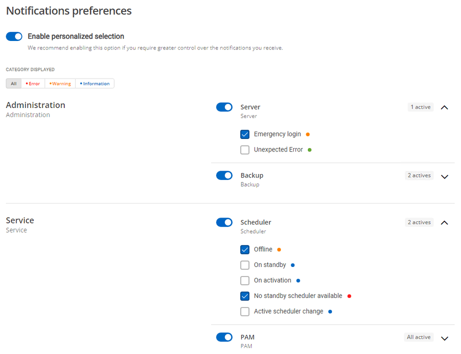Screen dimensions: 461x354
Task: Select the All category filter
Action: point(14,83)
